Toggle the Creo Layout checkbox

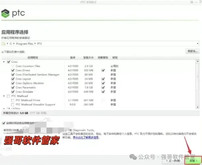(x=13, y=79)
